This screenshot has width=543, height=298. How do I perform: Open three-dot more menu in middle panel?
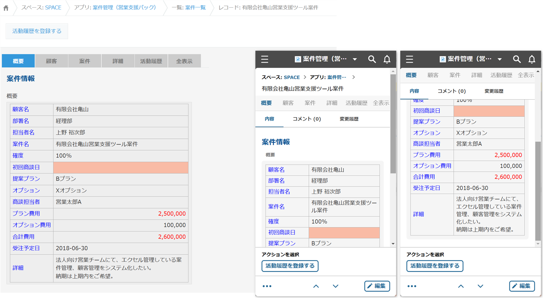coord(267,286)
